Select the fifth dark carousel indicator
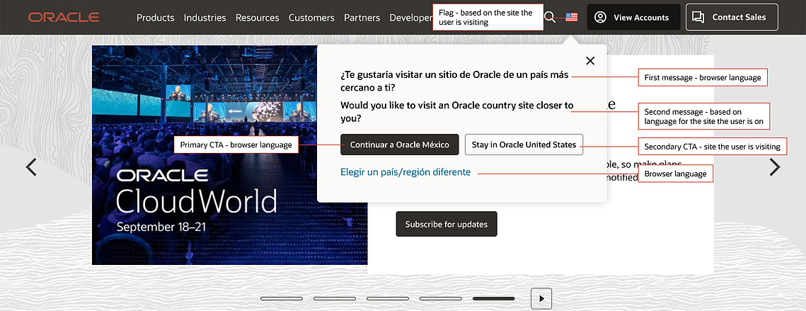Viewport: 806px width, 311px height. pyautogui.click(x=493, y=299)
